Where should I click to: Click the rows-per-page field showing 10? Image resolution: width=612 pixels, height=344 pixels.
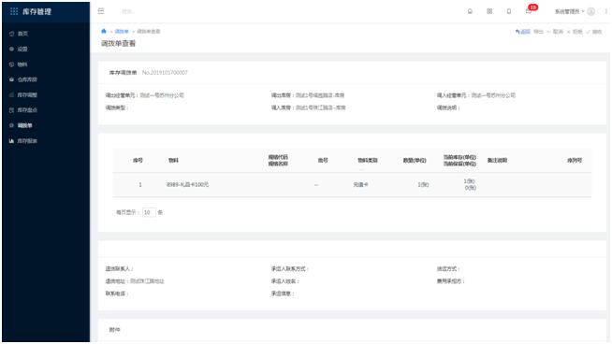point(149,212)
